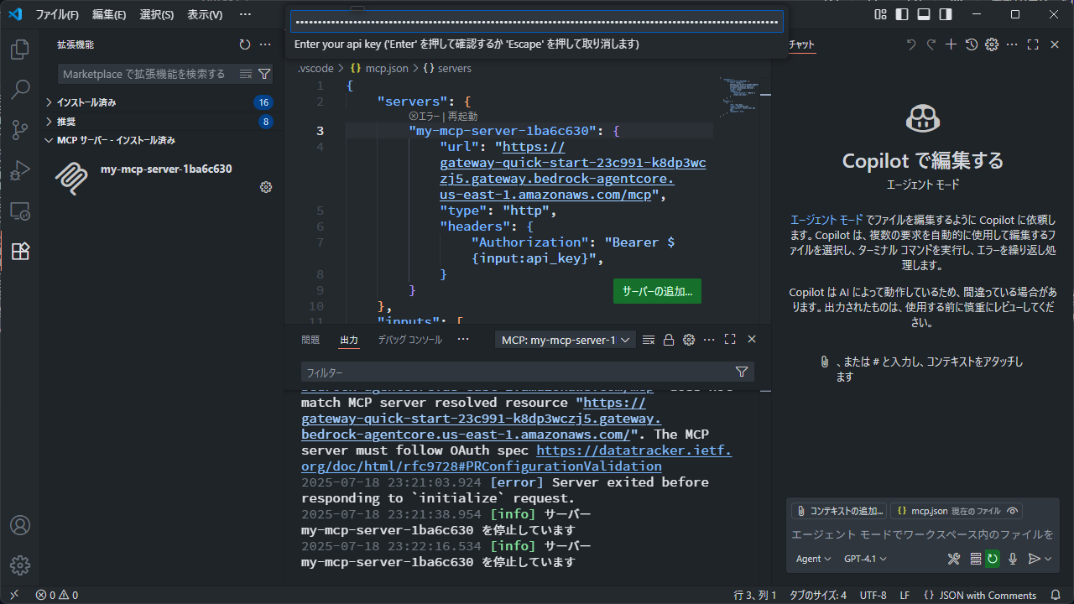Screen dimensions: 1074x604
Task: Click the 再起動 code lens link
Action: pos(462,117)
